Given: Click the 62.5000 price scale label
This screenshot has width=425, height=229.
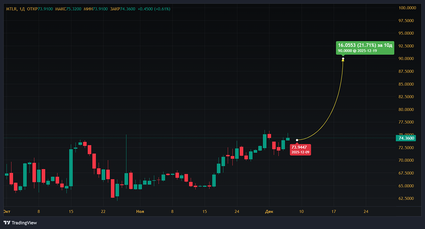Looking at the screenshot, I should pyautogui.click(x=406, y=198).
